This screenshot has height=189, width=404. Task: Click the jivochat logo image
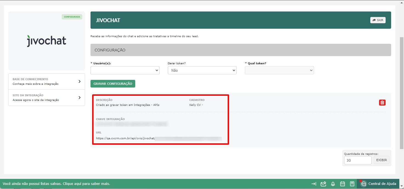[x=47, y=41]
